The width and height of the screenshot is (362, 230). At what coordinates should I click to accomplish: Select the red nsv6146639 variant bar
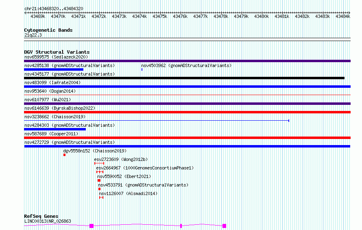pyautogui.click(x=187, y=112)
